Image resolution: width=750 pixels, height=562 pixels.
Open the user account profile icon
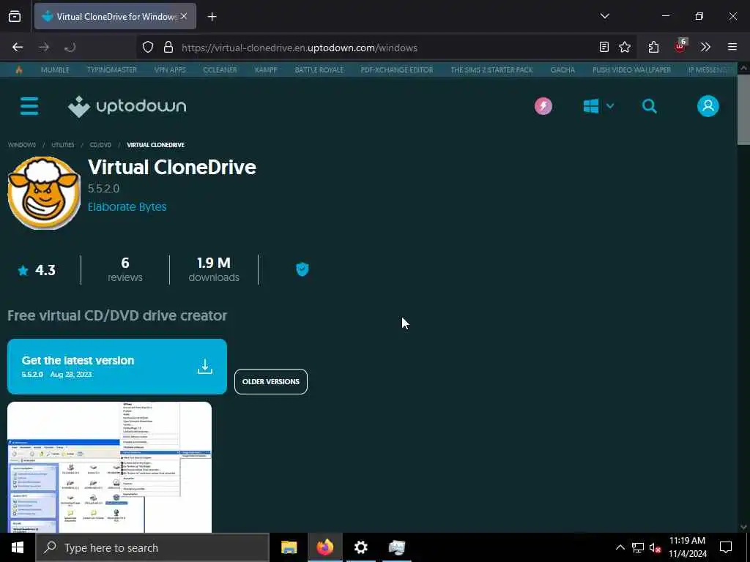[708, 106]
